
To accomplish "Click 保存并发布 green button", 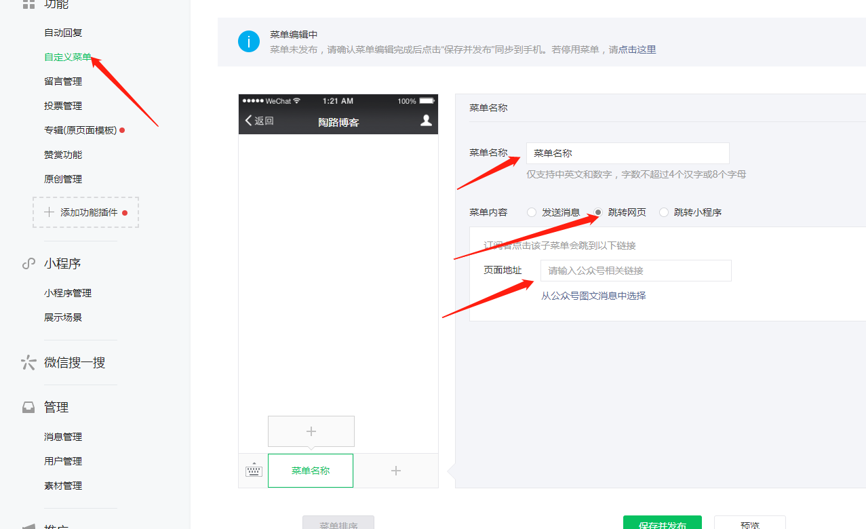I will [663, 522].
